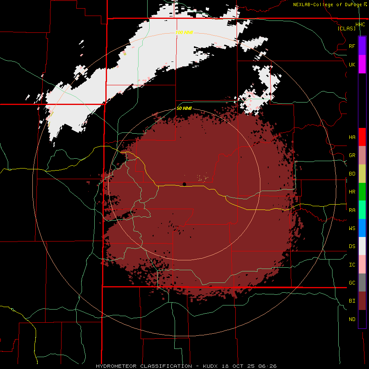Viewport: 369px width, 369px height.
Task: Click the HA red legend swatch
Action: [x=362, y=137]
